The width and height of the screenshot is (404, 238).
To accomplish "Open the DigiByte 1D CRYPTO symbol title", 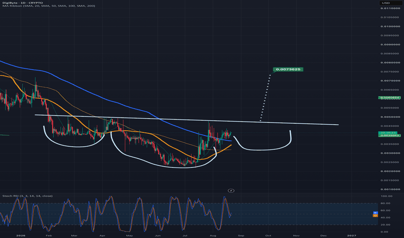I will [23, 3].
